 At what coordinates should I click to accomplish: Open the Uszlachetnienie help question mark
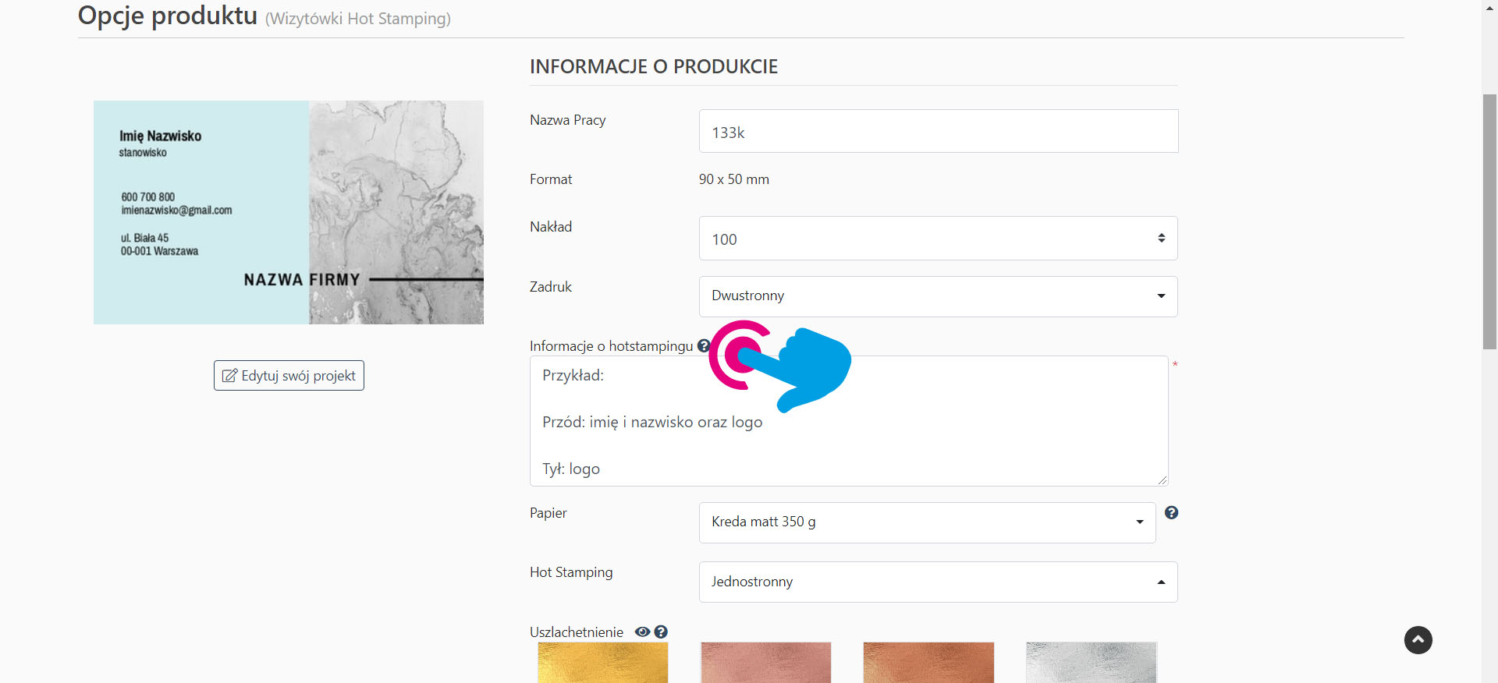click(x=661, y=632)
